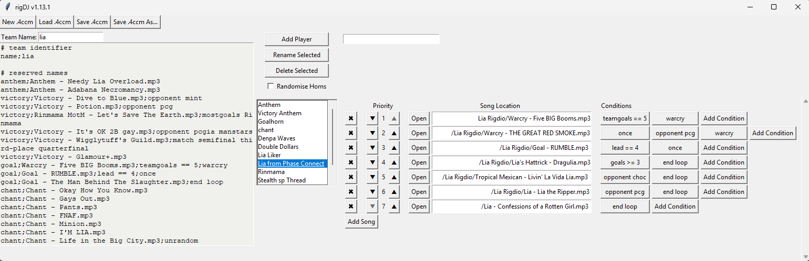The height and width of the screenshot is (261, 809).
Task: Move priority 6 song up
Action: (x=394, y=192)
